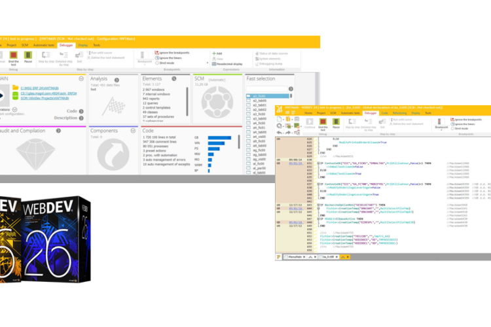Click Code widget scrollbar
This screenshot has height=327, width=491.
pyautogui.click(x=239, y=141)
